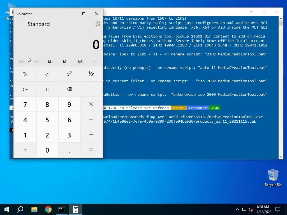Launch Google Chrome from the taskbar
287x215 pixels.
tap(48, 209)
